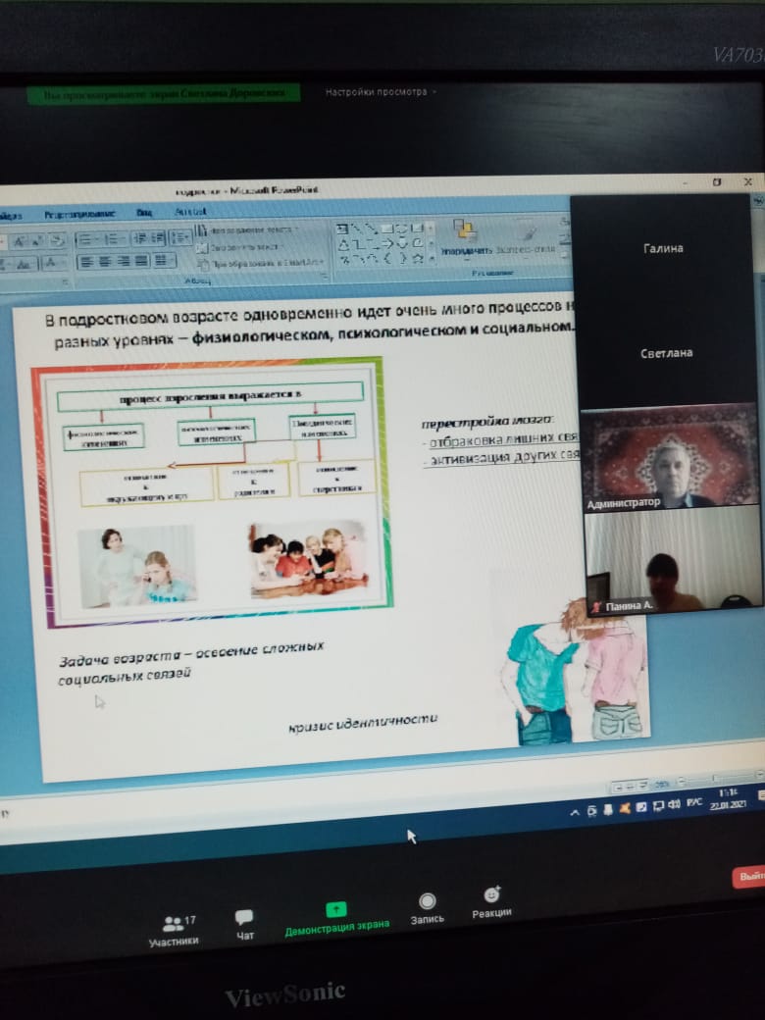Click the red Выйти leave button
Viewport: 765px width, 1020px height.
[x=750, y=876]
